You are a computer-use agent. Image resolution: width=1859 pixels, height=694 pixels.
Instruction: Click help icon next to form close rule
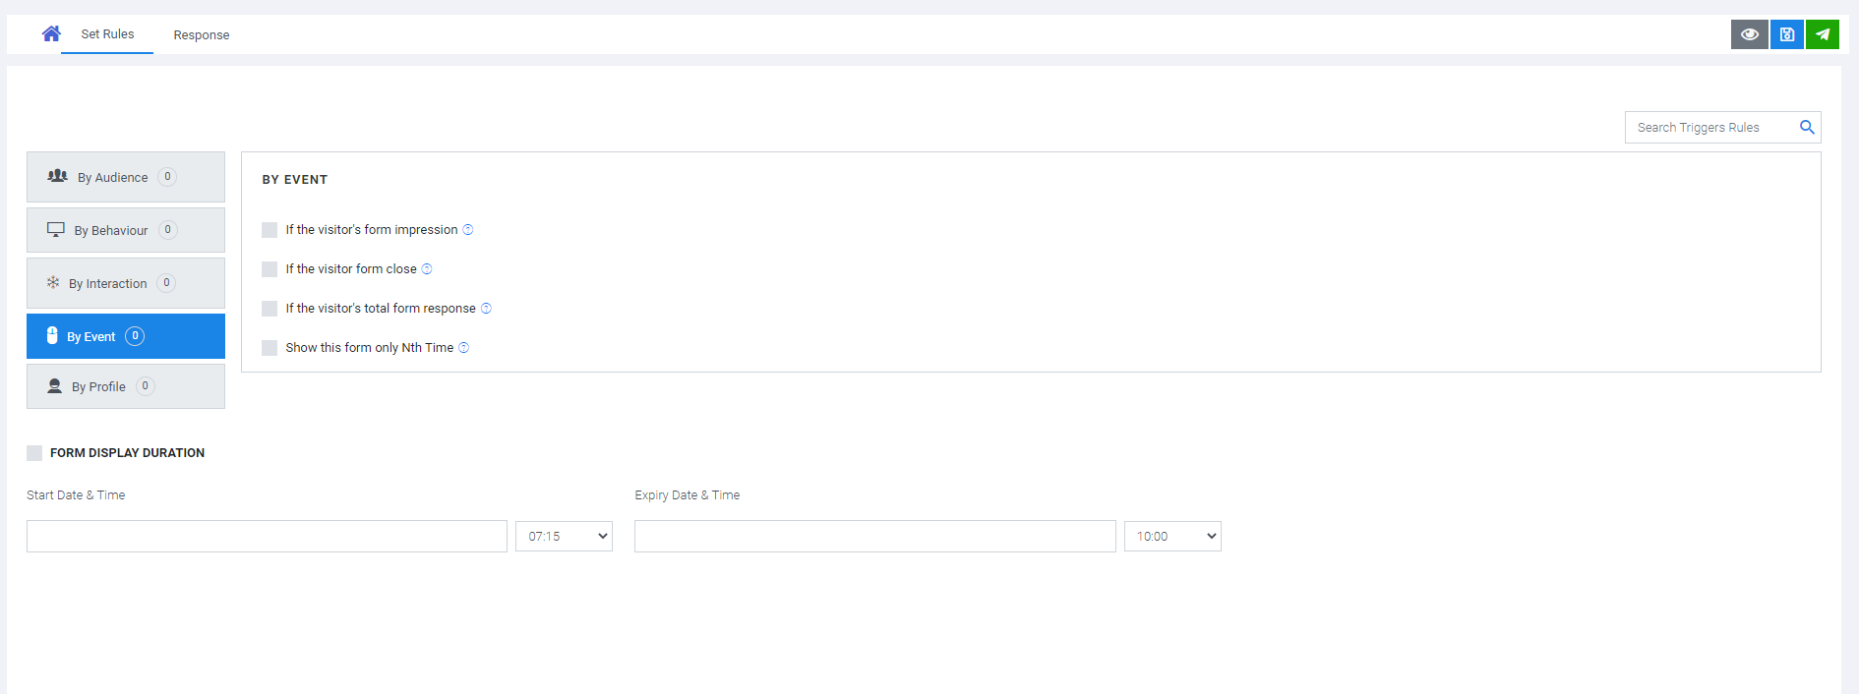point(427,269)
